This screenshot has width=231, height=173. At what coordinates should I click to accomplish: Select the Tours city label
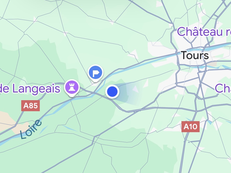[195, 56]
